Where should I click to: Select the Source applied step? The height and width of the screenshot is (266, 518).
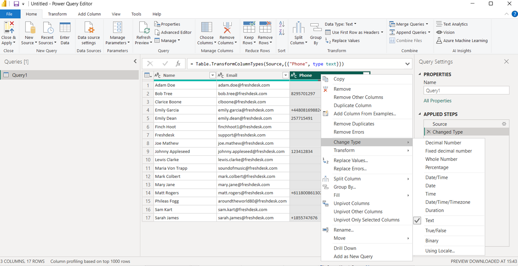[467, 124]
